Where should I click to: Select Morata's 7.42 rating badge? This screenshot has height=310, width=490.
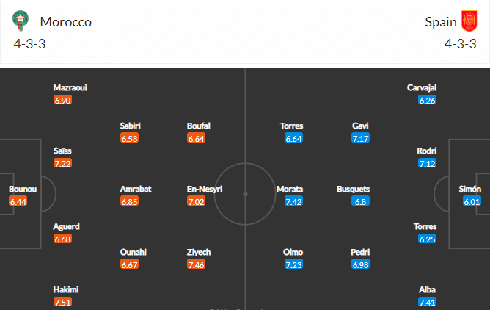click(x=293, y=201)
